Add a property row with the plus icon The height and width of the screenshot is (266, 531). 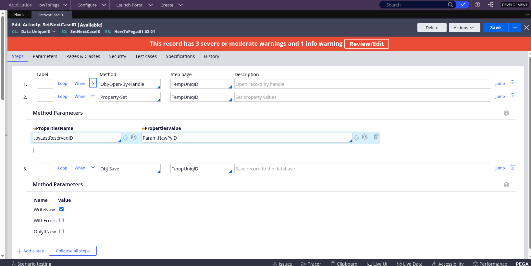tap(33, 150)
